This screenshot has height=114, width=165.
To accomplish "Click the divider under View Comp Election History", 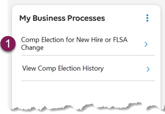I will click(88, 81).
